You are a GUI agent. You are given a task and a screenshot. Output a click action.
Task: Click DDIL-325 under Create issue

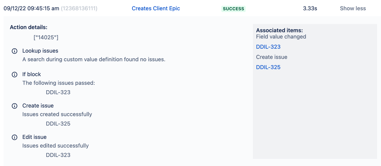[x=58, y=124]
